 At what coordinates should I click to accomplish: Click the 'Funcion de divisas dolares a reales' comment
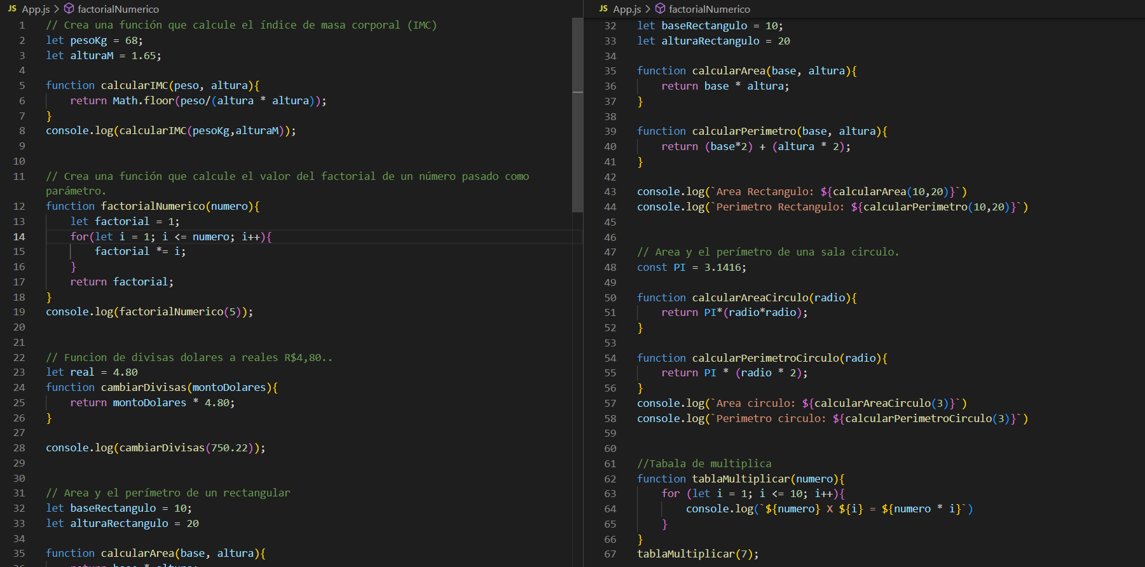pyautogui.click(x=189, y=358)
